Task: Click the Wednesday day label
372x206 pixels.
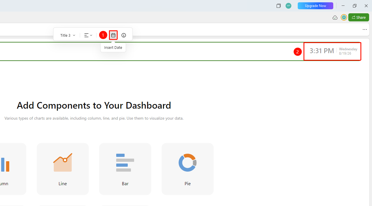Action: [x=348, y=49]
